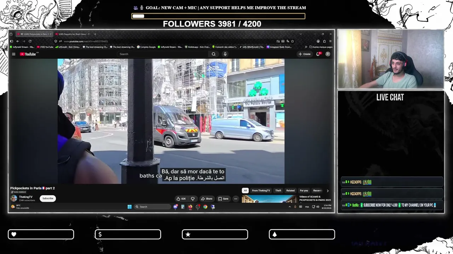Screen dimensions: 453x254
Task: Open the calculator icon on the taskbar
Action: point(183,207)
